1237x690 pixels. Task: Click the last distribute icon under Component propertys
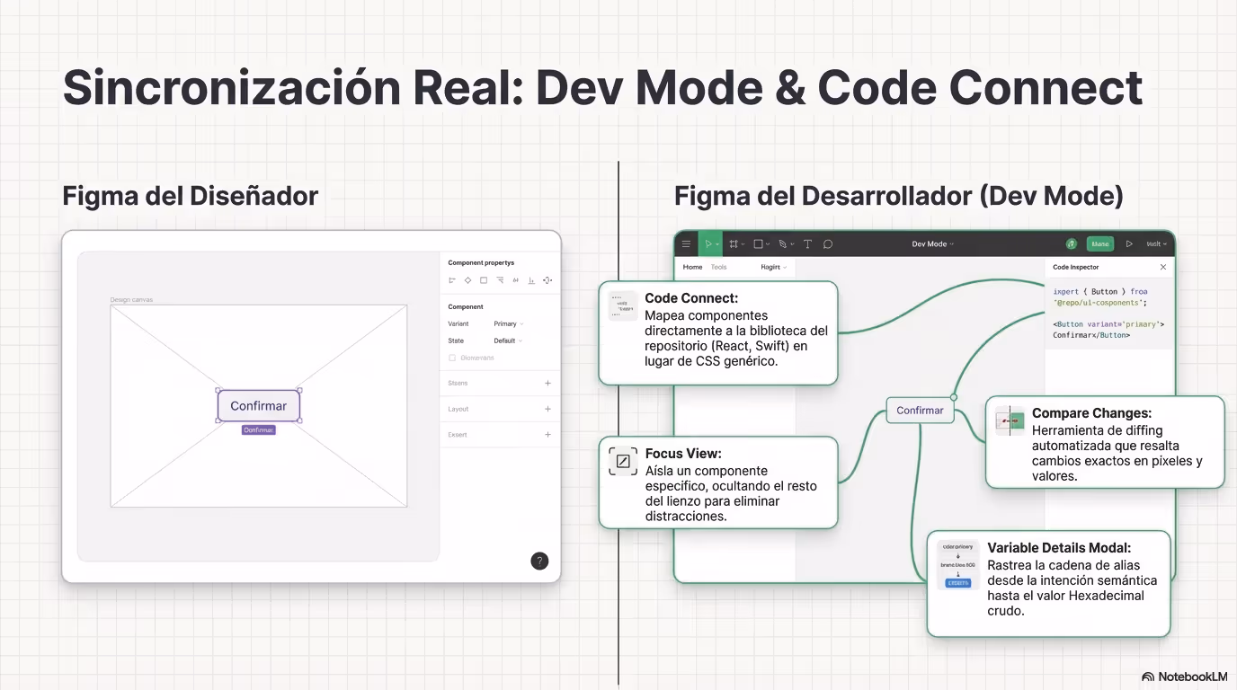click(547, 280)
